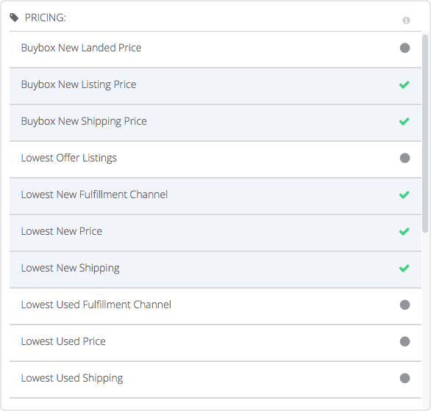The width and height of the screenshot is (431, 411).
Task: Select the Lowest New Price row label
Action: (x=61, y=231)
